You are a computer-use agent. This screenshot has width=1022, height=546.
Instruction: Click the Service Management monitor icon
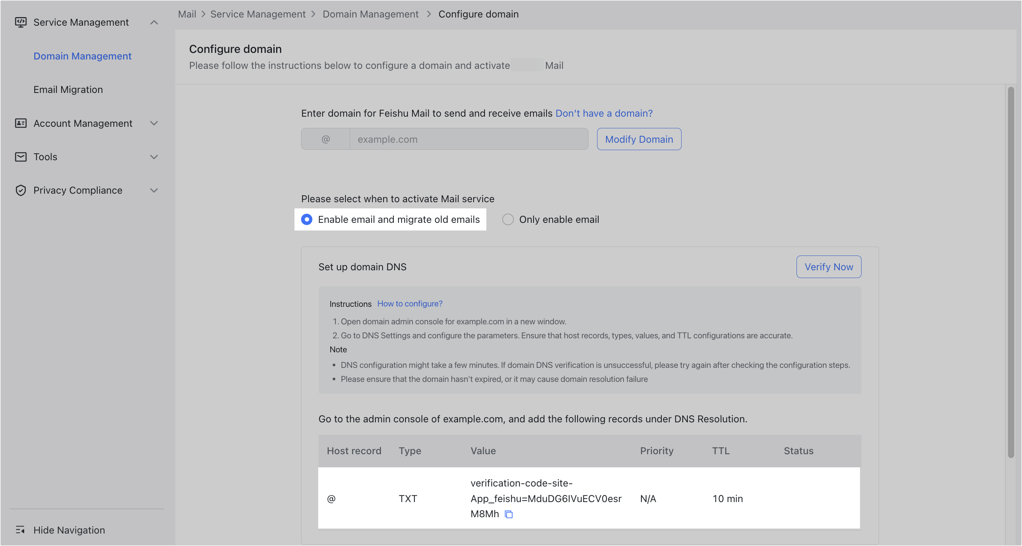[x=21, y=22]
